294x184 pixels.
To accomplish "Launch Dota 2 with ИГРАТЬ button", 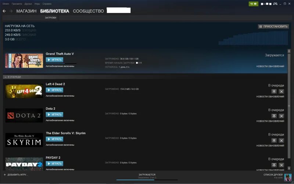I will pos(54,114).
